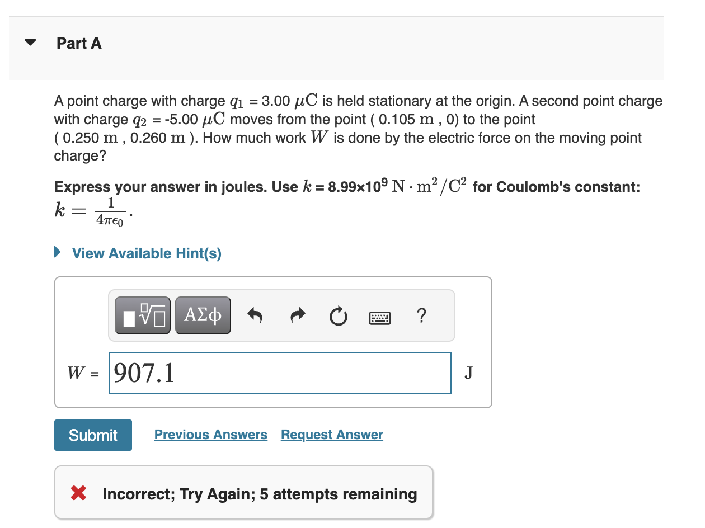Collapse the Part A section

coord(30,42)
